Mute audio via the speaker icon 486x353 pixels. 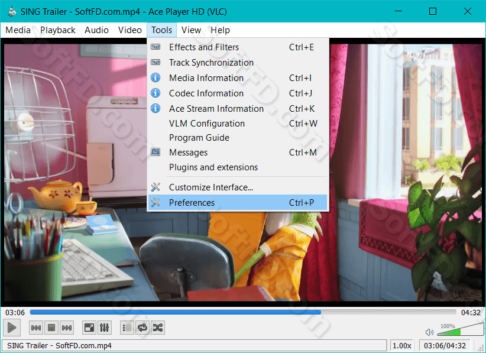tap(429, 332)
